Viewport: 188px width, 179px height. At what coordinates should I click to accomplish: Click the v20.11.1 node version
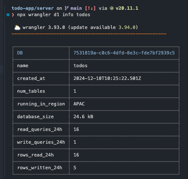[x=127, y=8]
